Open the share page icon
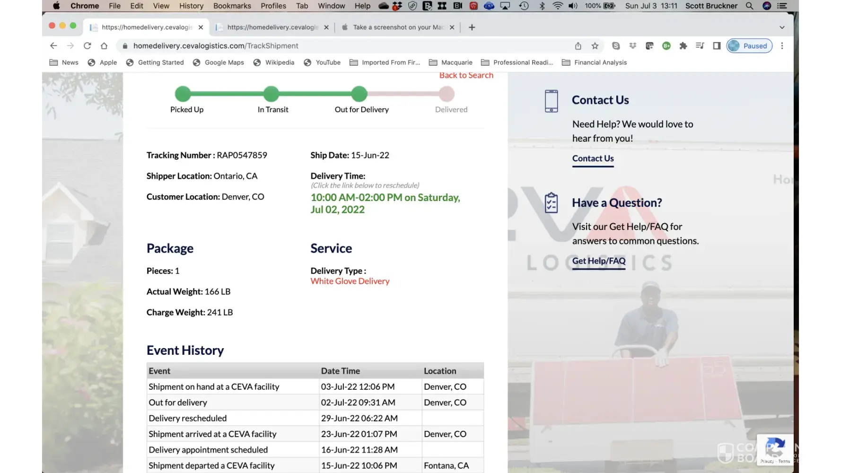 [x=578, y=46]
